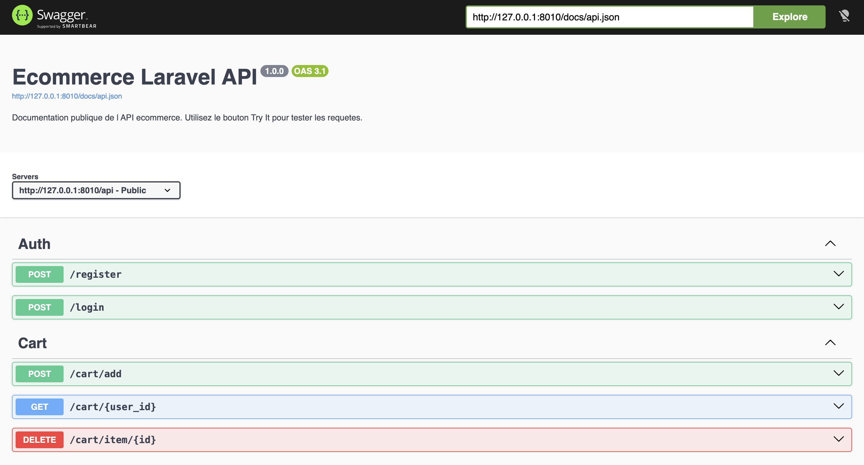The image size is (864, 465).
Task: Click the /login path text
Action: 87,307
